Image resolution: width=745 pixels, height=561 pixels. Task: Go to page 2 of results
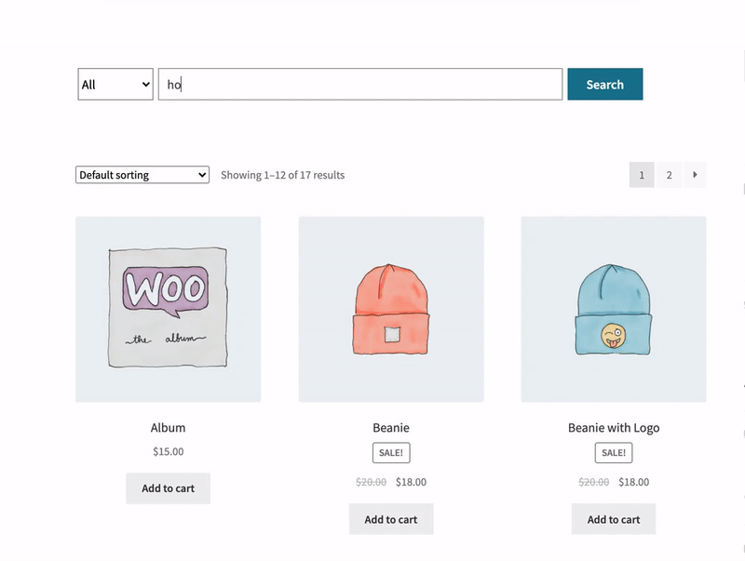669,175
